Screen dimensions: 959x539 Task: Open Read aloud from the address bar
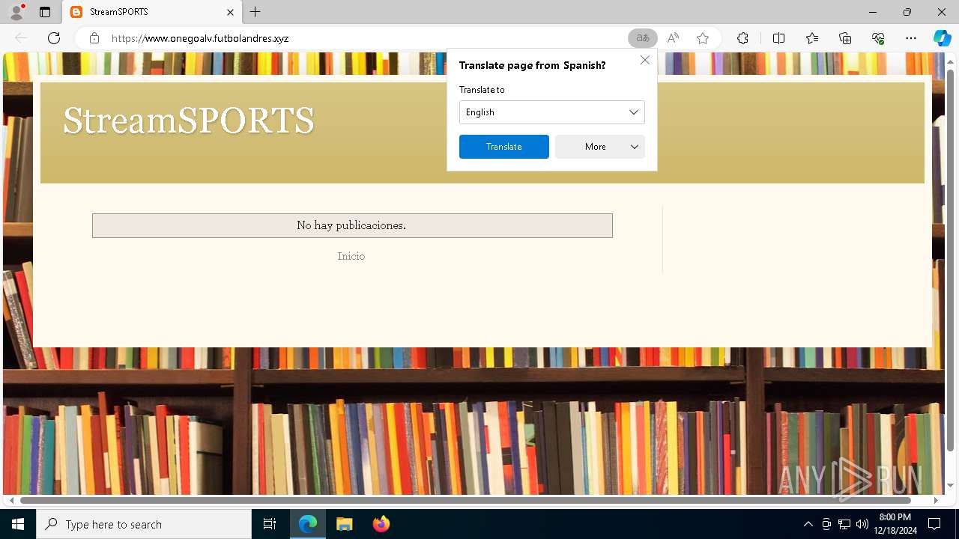pyautogui.click(x=673, y=38)
